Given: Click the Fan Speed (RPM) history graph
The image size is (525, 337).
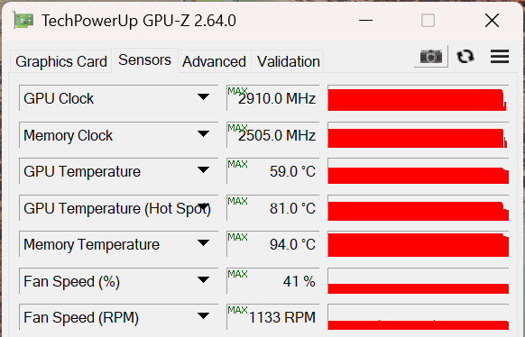Looking at the screenshot, I should (419, 317).
